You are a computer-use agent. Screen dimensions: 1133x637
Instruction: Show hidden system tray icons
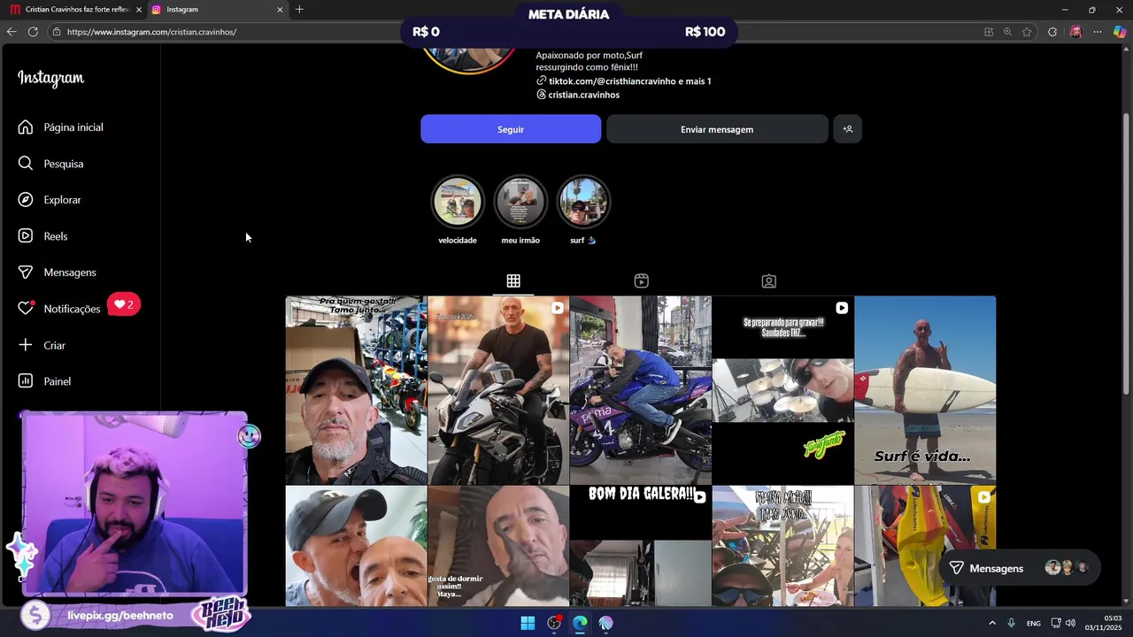(992, 623)
